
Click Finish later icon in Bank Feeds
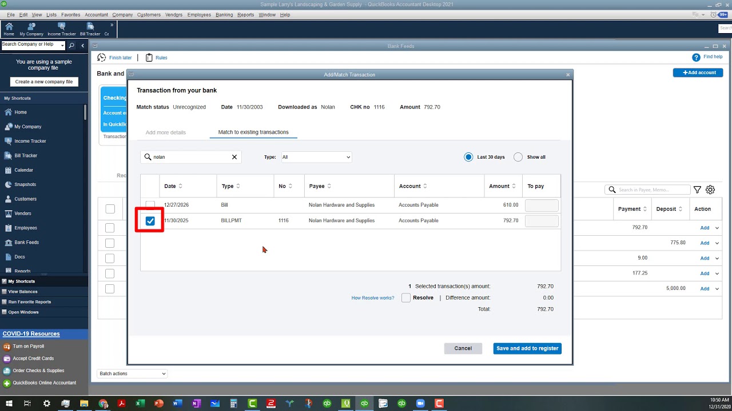point(102,58)
